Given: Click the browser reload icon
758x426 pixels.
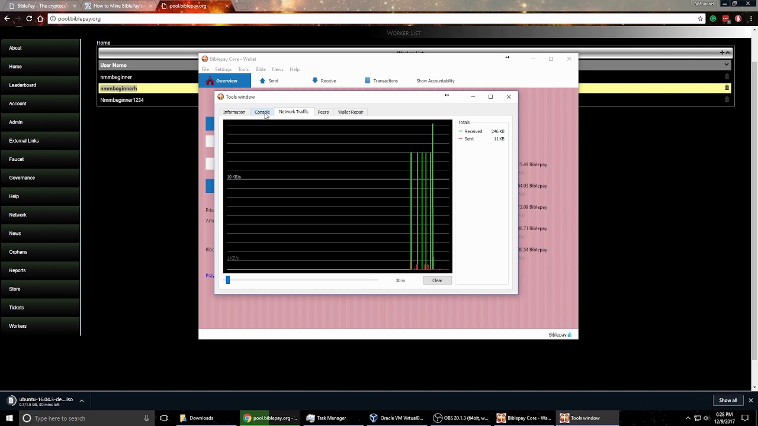Looking at the screenshot, I should 29,19.
